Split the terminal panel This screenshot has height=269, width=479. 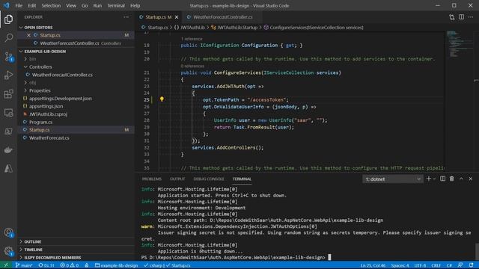coord(442,179)
